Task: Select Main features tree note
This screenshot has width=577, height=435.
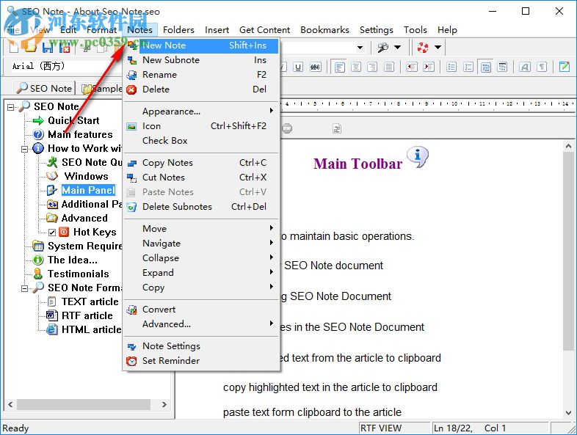Action: click(x=80, y=134)
